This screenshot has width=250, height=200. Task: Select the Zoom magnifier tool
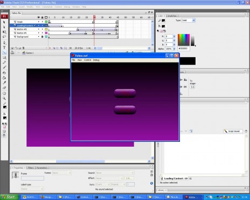[x=4, y=98]
